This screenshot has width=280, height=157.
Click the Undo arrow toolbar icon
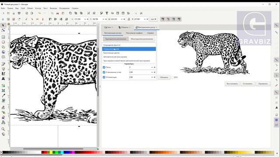[39, 13]
